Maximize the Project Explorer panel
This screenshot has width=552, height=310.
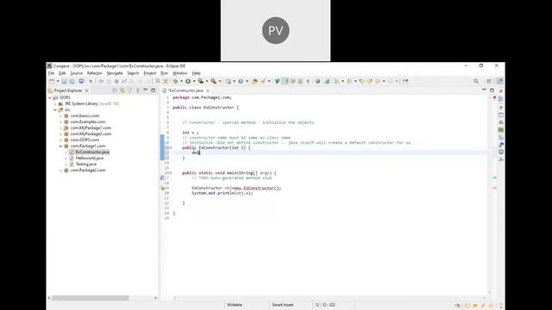154,90
